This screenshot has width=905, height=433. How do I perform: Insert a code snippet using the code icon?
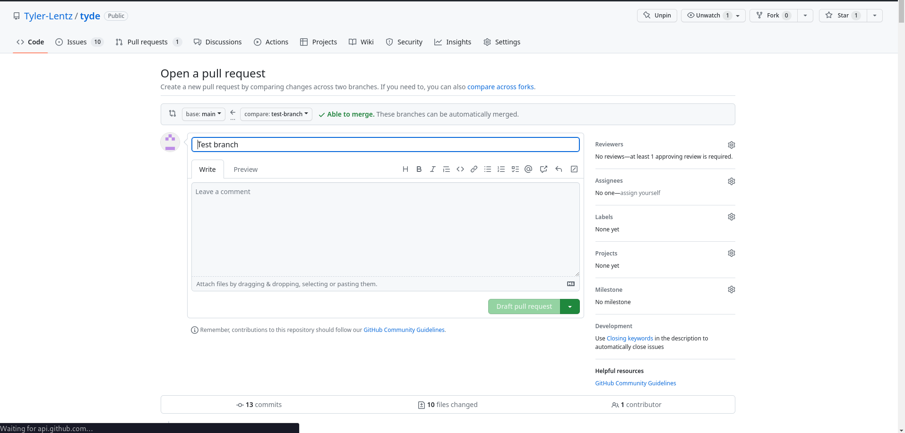(460, 169)
